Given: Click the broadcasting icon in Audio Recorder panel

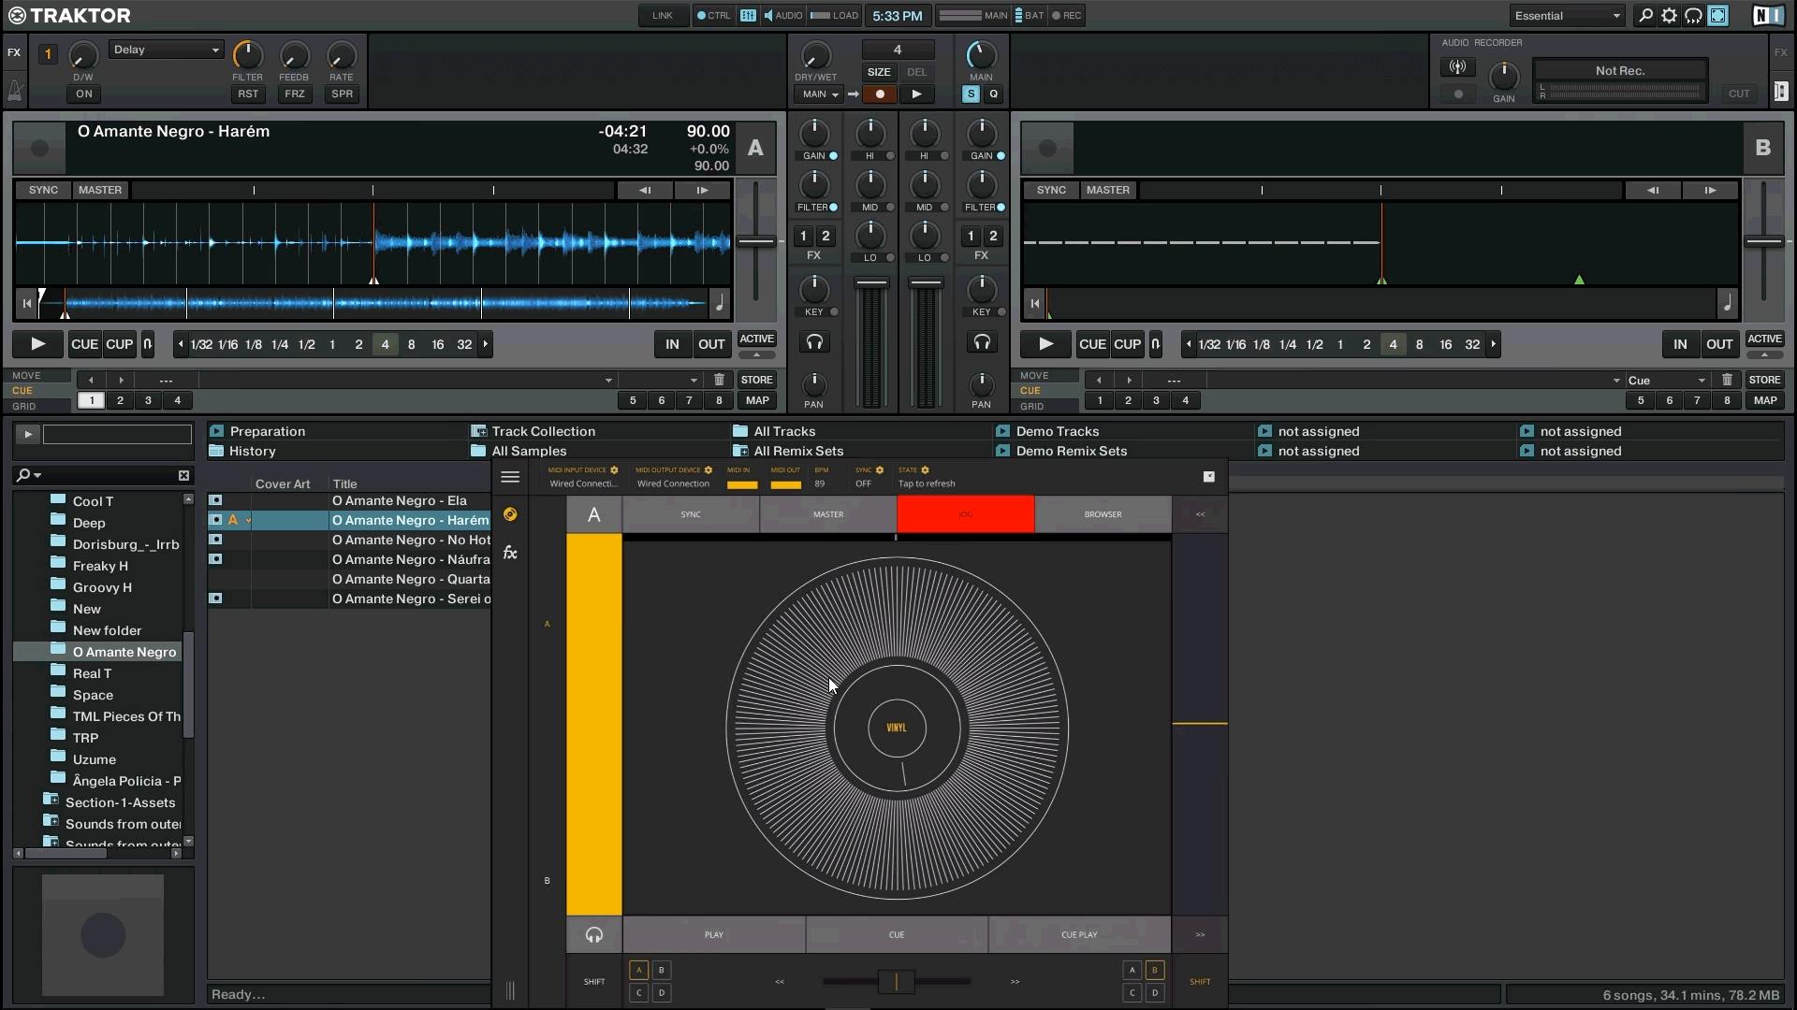Looking at the screenshot, I should click(1458, 67).
